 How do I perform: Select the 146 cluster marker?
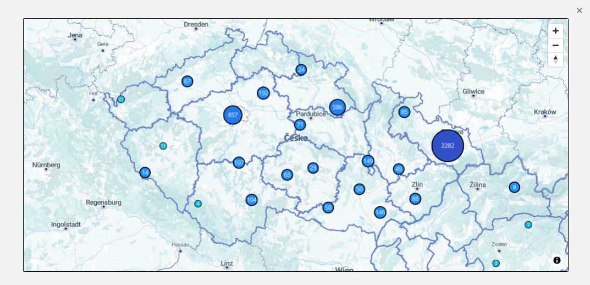click(x=380, y=212)
